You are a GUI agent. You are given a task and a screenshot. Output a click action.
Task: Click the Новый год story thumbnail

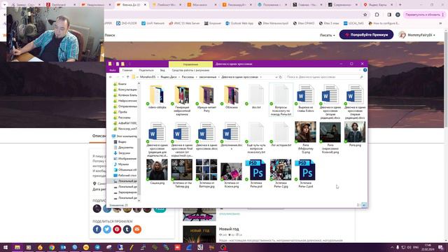pyautogui.click(x=199, y=234)
